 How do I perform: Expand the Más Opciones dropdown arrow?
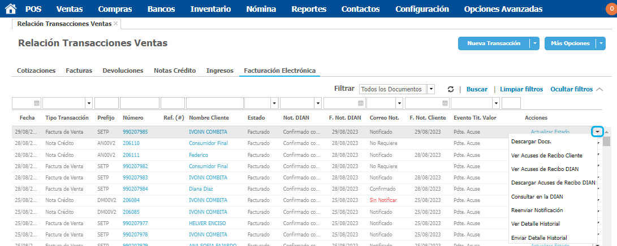(600, 43)
